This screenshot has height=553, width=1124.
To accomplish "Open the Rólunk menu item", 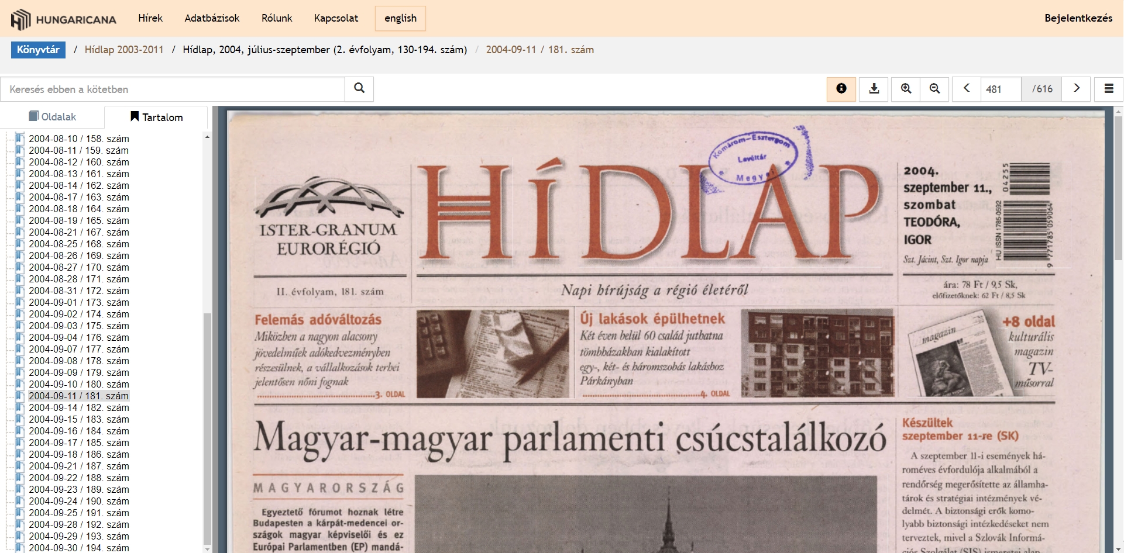I will [x=277, y=18].
